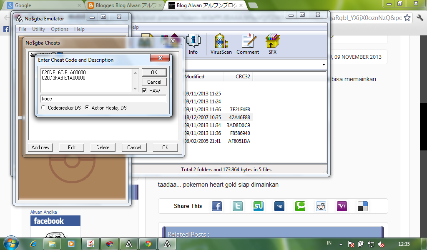This screenshot has width=427, height=250.
Task: Share the post on Facebook
Action: coord(217,206)
